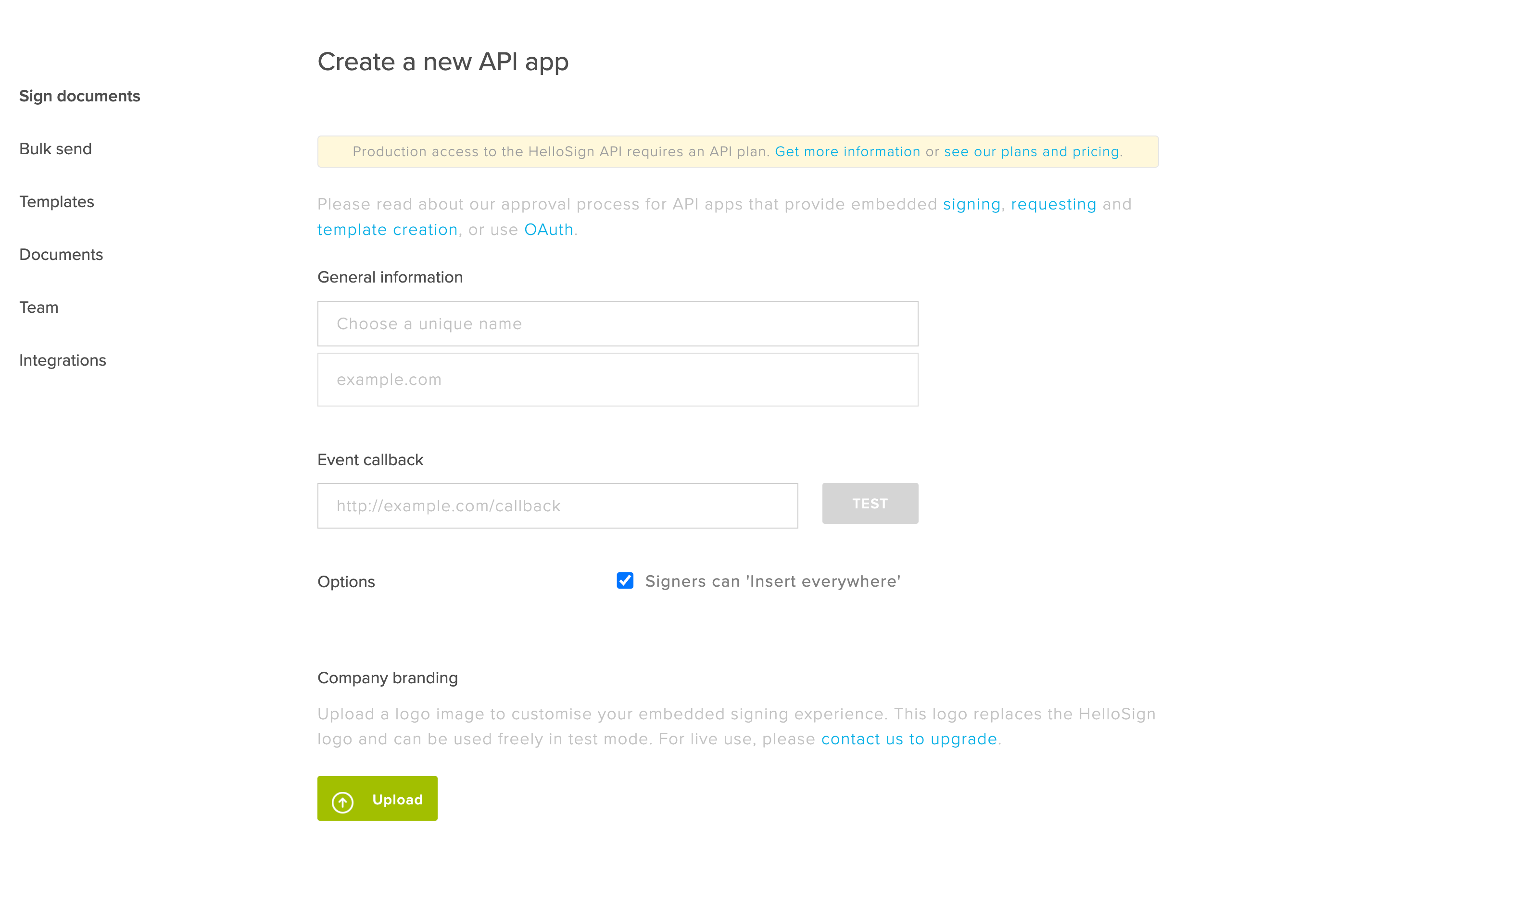
Task: Open Team section
Action: pyautogui.click(x=39, y=308)
